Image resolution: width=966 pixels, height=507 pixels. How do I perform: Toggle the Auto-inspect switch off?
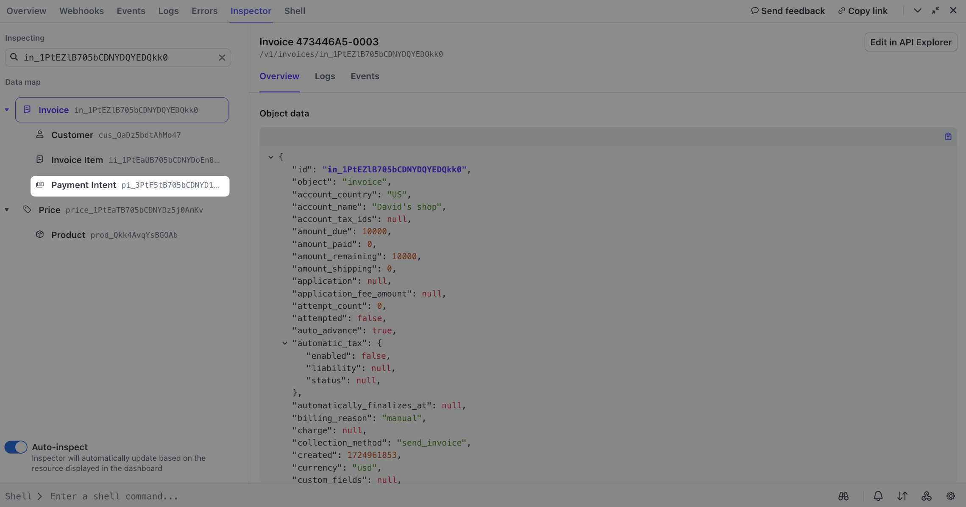16,447
